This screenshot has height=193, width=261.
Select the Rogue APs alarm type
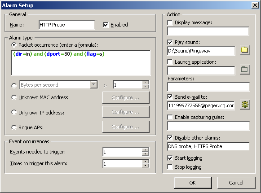[x=14, y=127]
